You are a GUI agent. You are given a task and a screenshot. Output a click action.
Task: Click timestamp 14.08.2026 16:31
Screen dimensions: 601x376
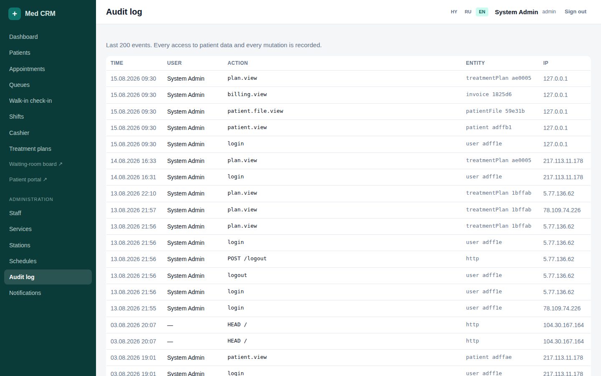click(133, 177)
